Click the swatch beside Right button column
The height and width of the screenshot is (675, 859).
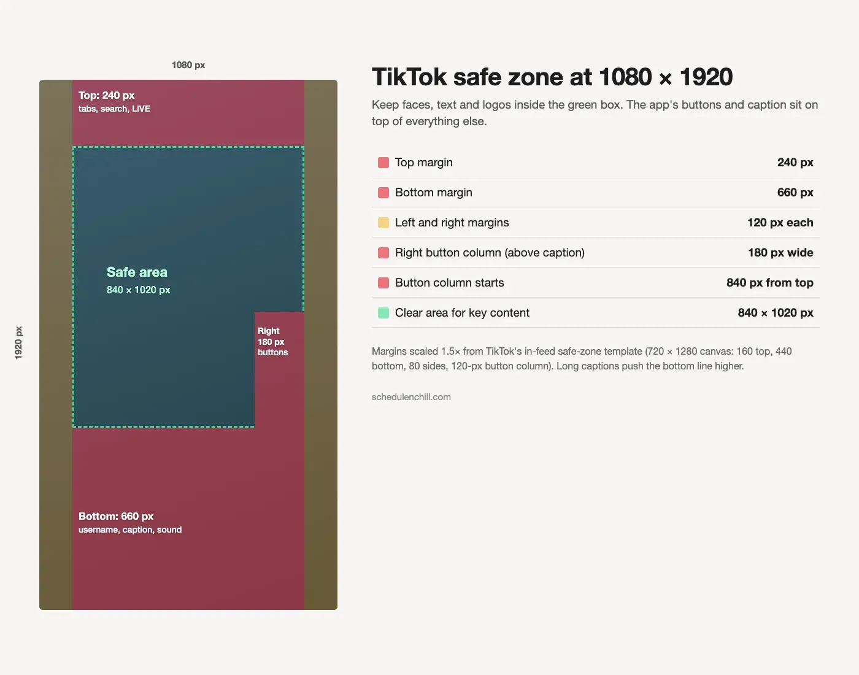coord(383,253)
